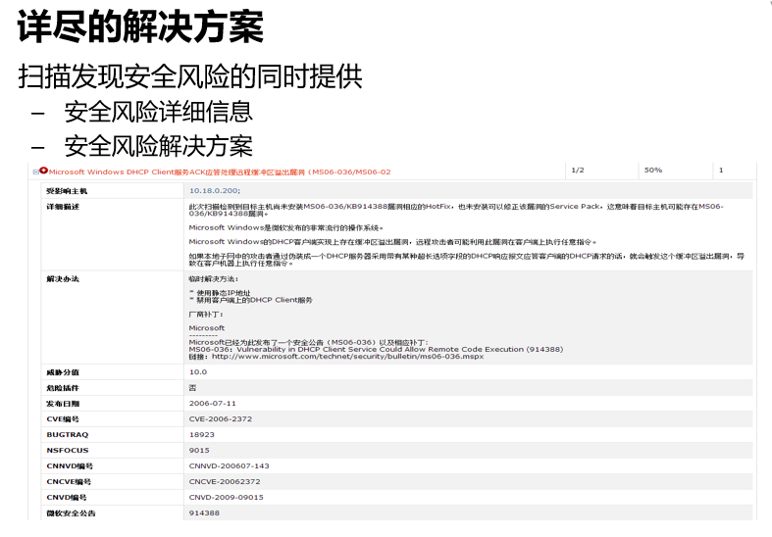Open affected host 10.18.0.200 link
772x537 pixels.
[x=215, y=191]
